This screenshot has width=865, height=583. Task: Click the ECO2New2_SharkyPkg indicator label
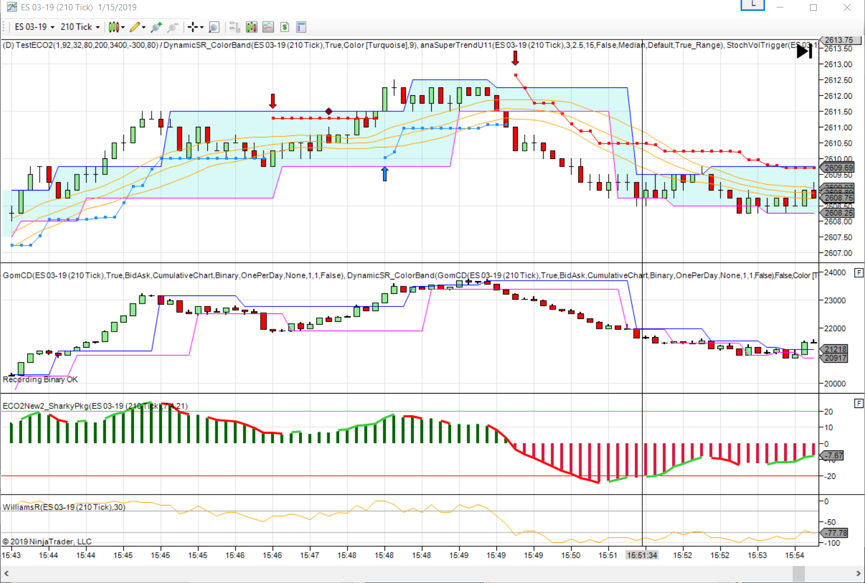point(95,406)
